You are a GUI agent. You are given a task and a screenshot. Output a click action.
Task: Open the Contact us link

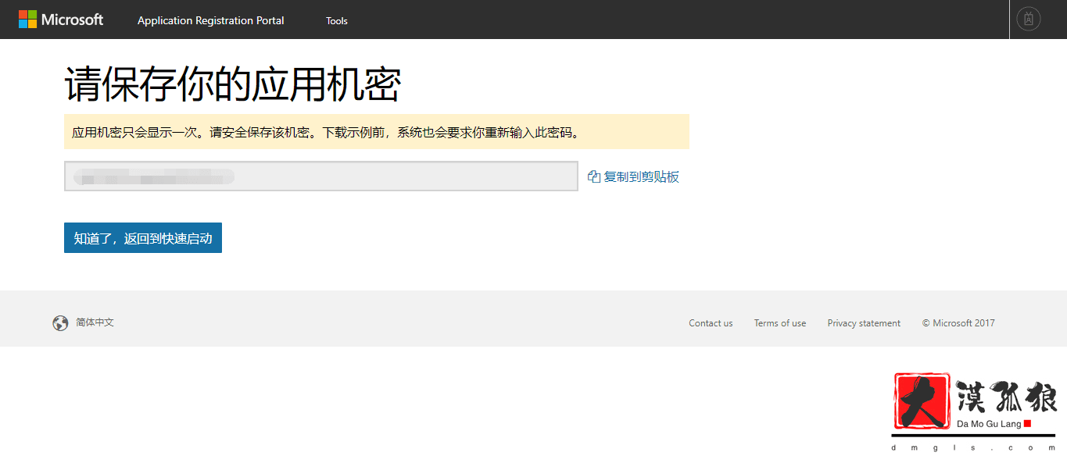pyautogui.click(x=711, y=323)
